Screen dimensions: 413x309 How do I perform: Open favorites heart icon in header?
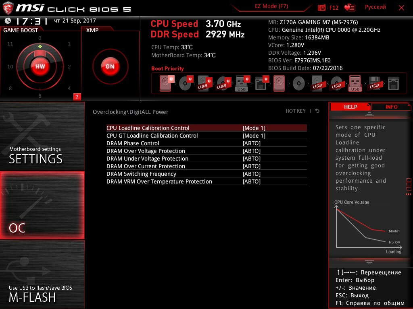coord(350,8)
